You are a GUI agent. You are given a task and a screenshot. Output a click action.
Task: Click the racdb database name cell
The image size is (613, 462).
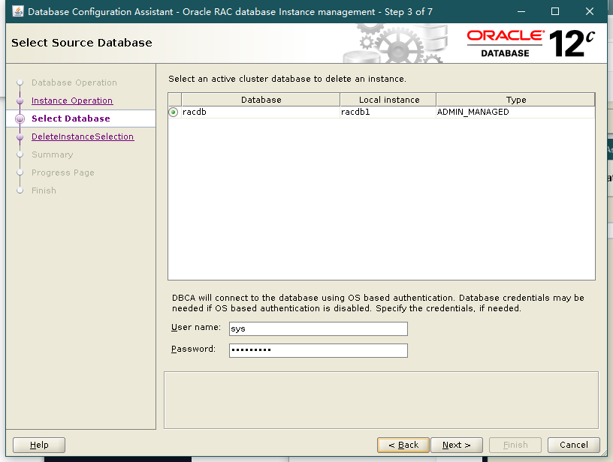point(261,112)
